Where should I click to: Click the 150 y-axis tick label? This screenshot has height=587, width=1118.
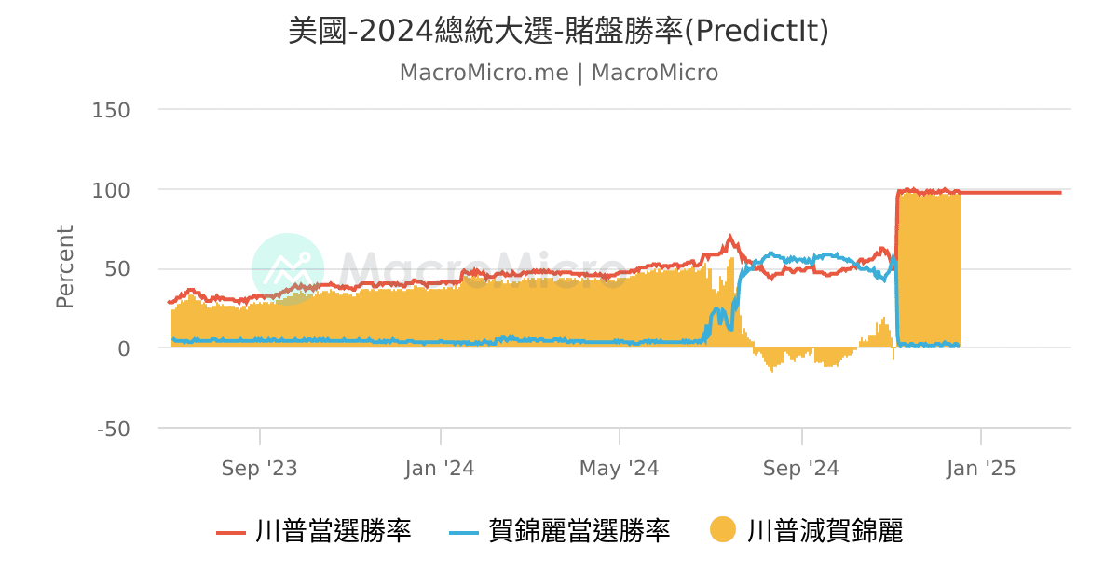pos(111,110)
